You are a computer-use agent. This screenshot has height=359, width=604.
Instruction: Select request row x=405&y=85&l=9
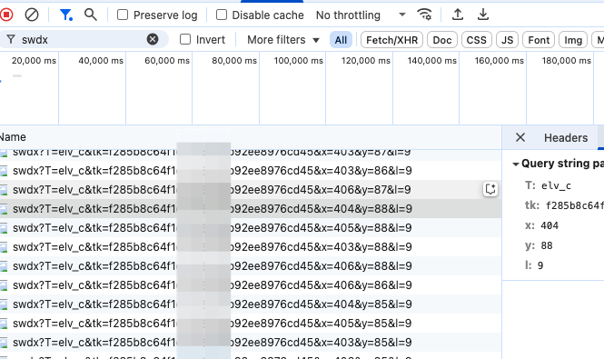click(x=251, y=324)
